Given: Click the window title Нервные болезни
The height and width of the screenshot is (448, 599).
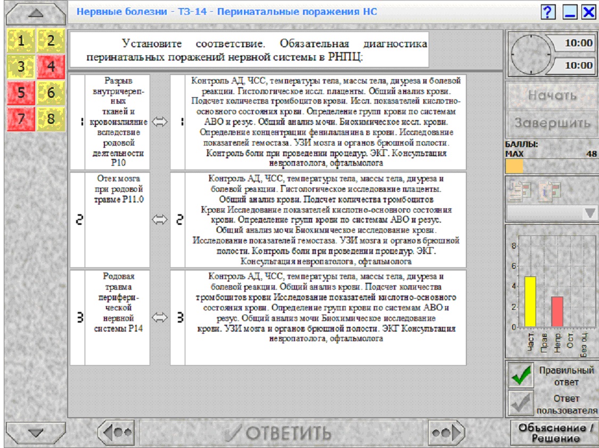Looking at the screenshot, I should tap(226, 12).
